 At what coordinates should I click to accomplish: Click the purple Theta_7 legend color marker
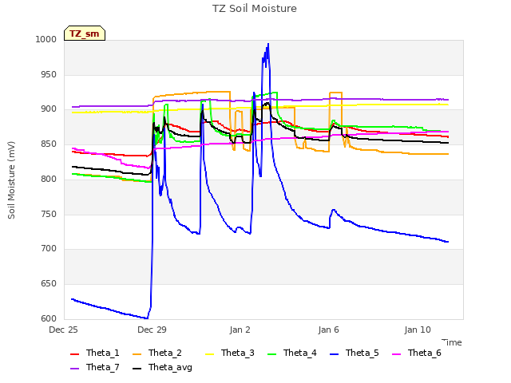click(74, 369)
